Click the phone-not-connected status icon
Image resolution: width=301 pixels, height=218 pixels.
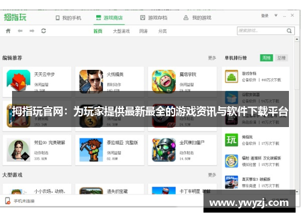pyautogui.click(x=8, y=201)
